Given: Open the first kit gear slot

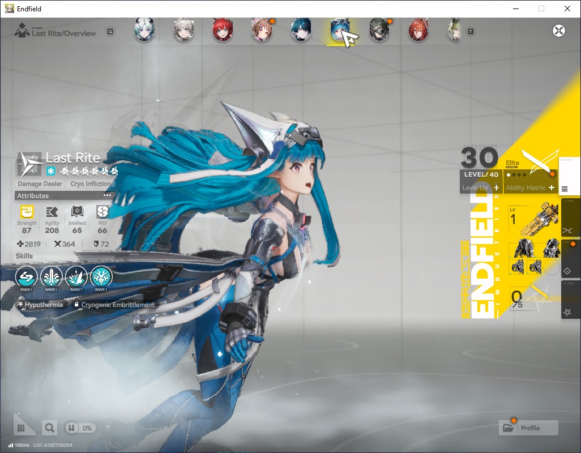Looking at the screenshot, I should pos(517,267).
